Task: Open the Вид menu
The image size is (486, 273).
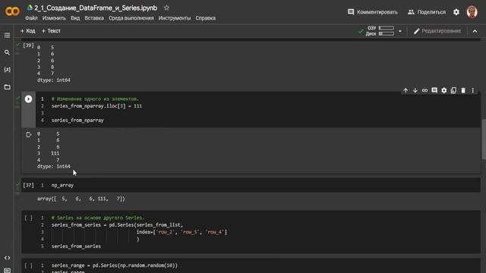Action: pyautogui.click(x=75, y=18)
